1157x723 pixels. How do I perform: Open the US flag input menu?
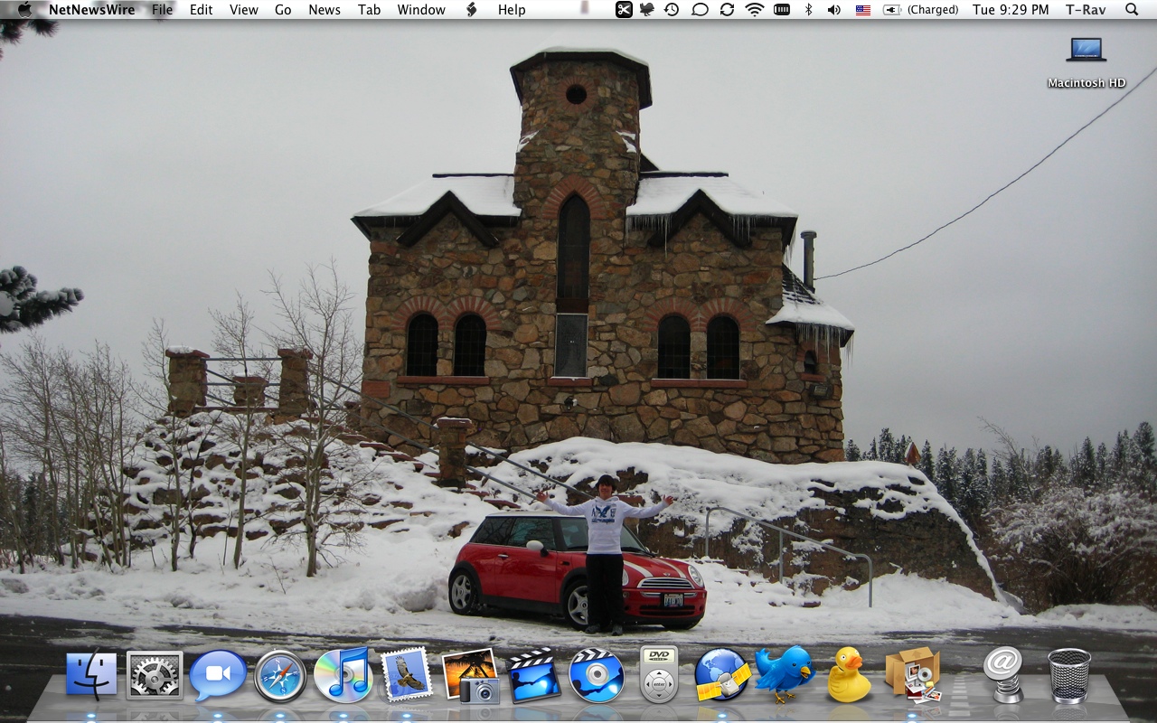coord(863,10)
